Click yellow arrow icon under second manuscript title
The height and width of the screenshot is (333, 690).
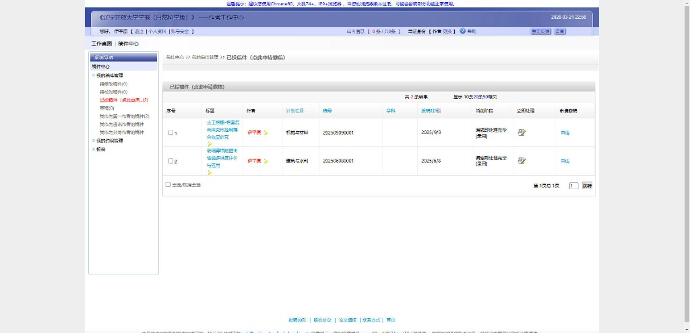pyautogui.click(x=210, y=172)
